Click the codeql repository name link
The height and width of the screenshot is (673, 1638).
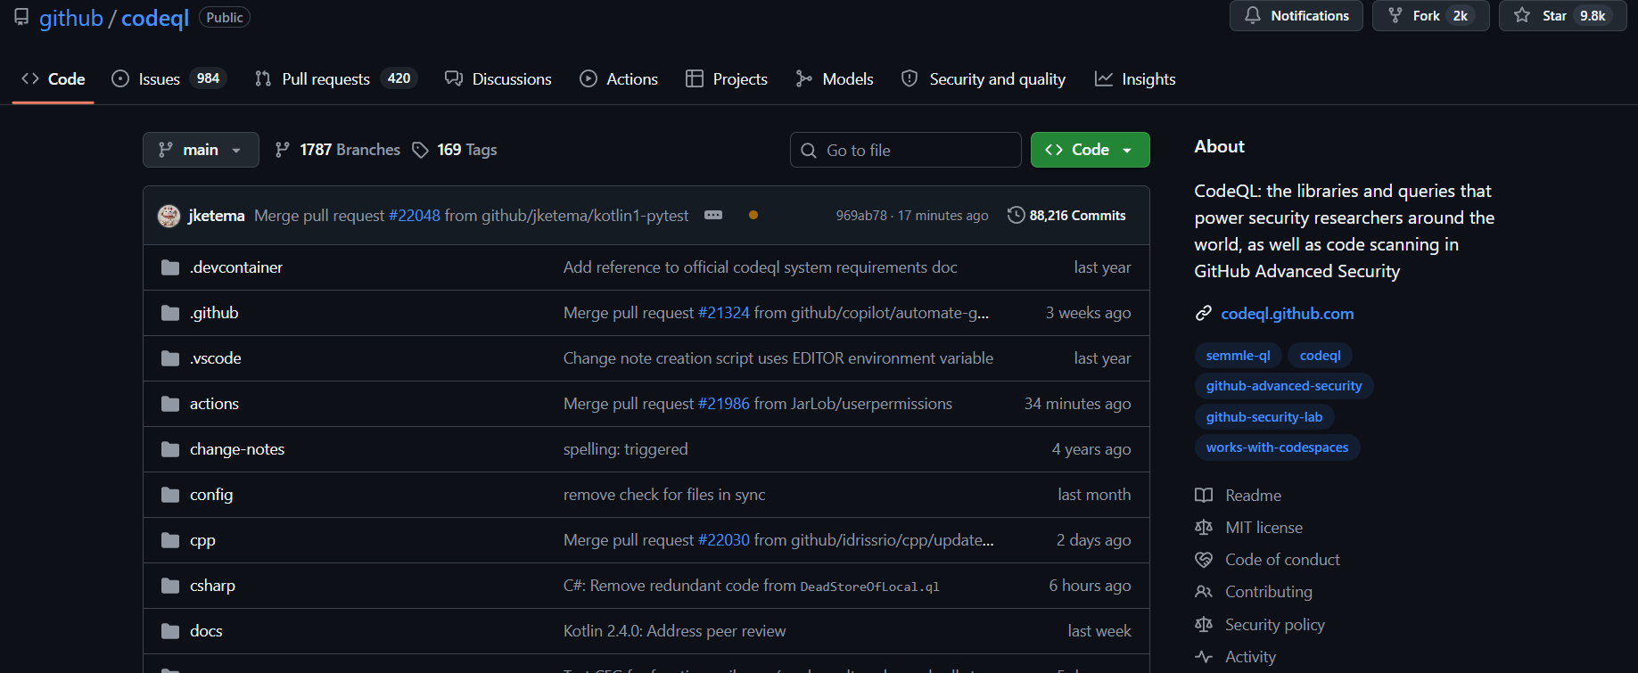pyautogui.click(x=155, y=18)
